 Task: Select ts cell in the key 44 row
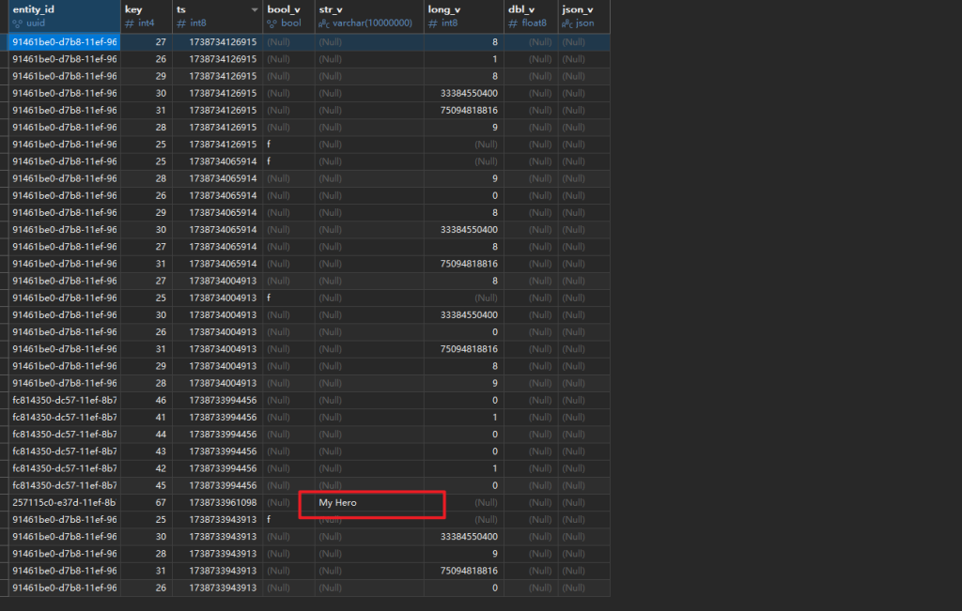pyautogui.click(x=218, y=435)
